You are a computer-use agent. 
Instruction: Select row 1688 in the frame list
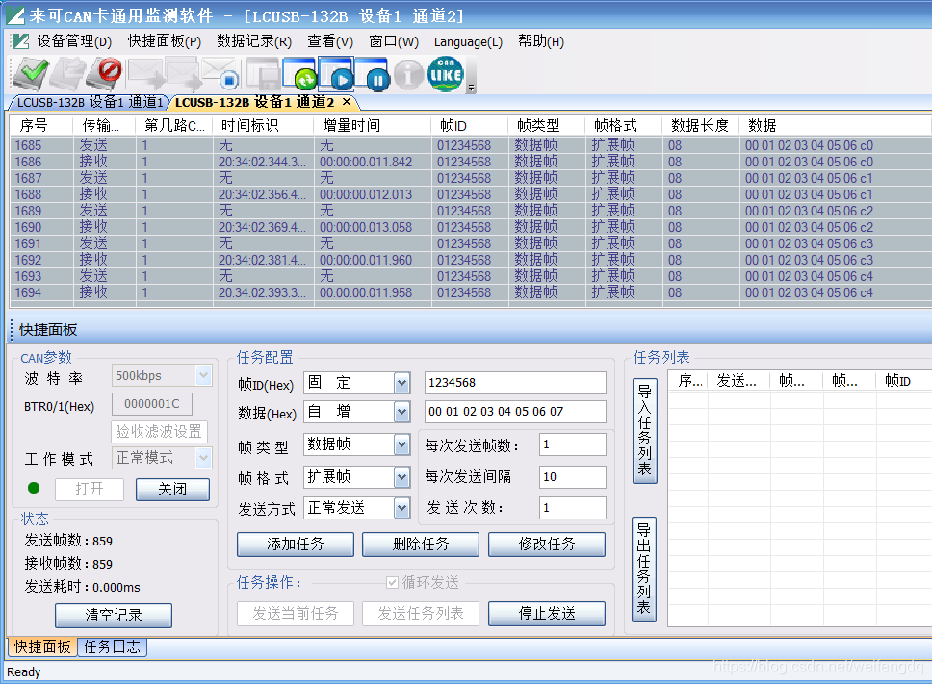point(470,194)
